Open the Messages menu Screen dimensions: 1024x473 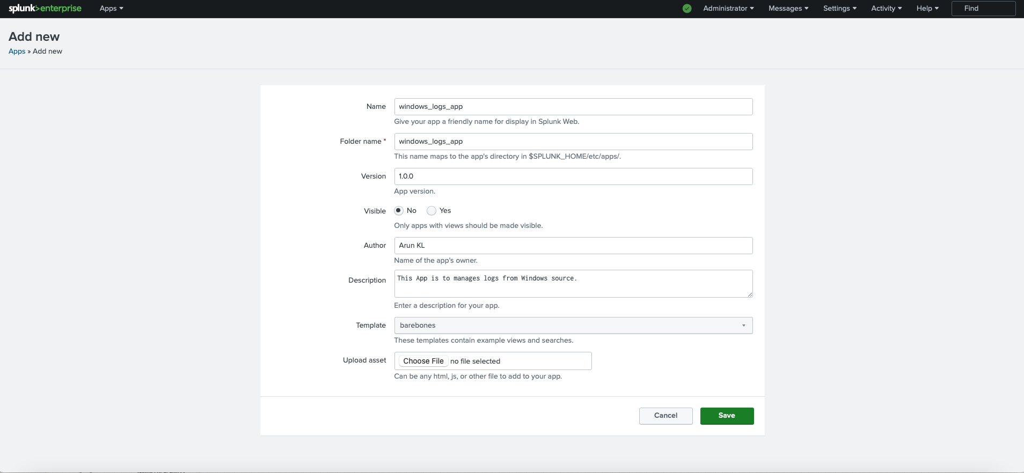pos(788,8)
